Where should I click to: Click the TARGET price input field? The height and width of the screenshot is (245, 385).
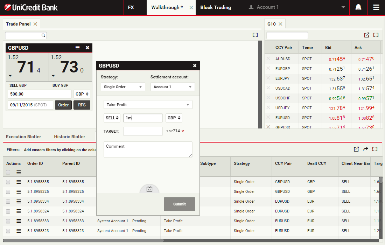[143, 131]
